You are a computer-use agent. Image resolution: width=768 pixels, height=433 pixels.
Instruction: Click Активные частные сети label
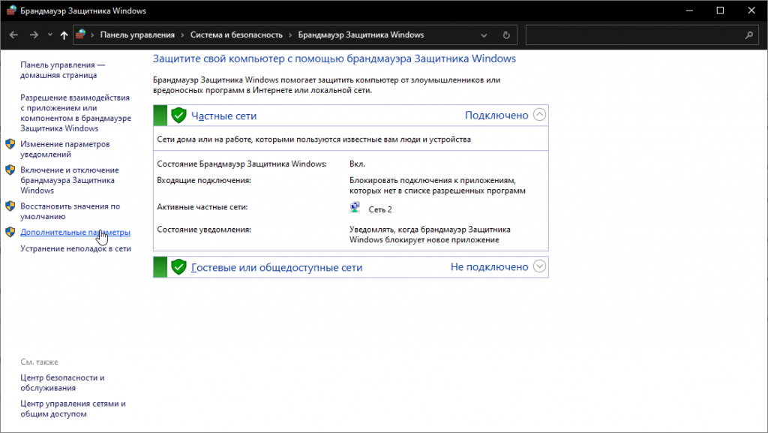coord(202,207)
